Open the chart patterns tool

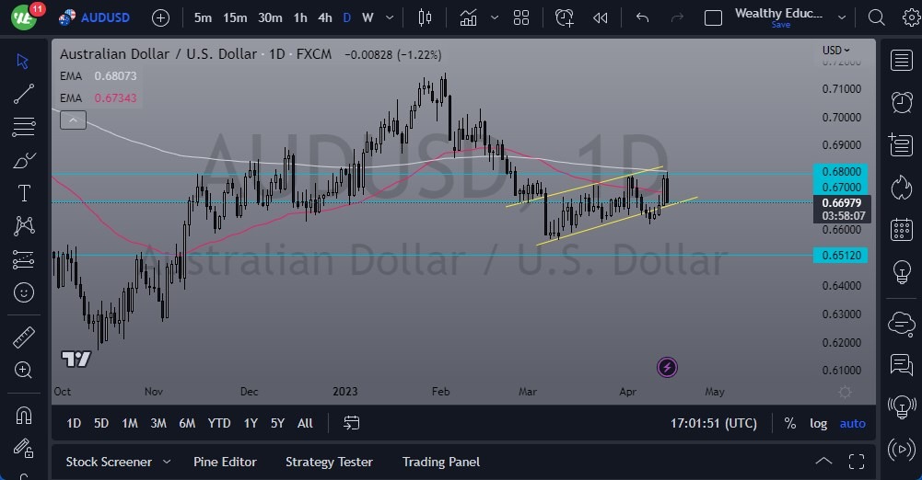24,226
